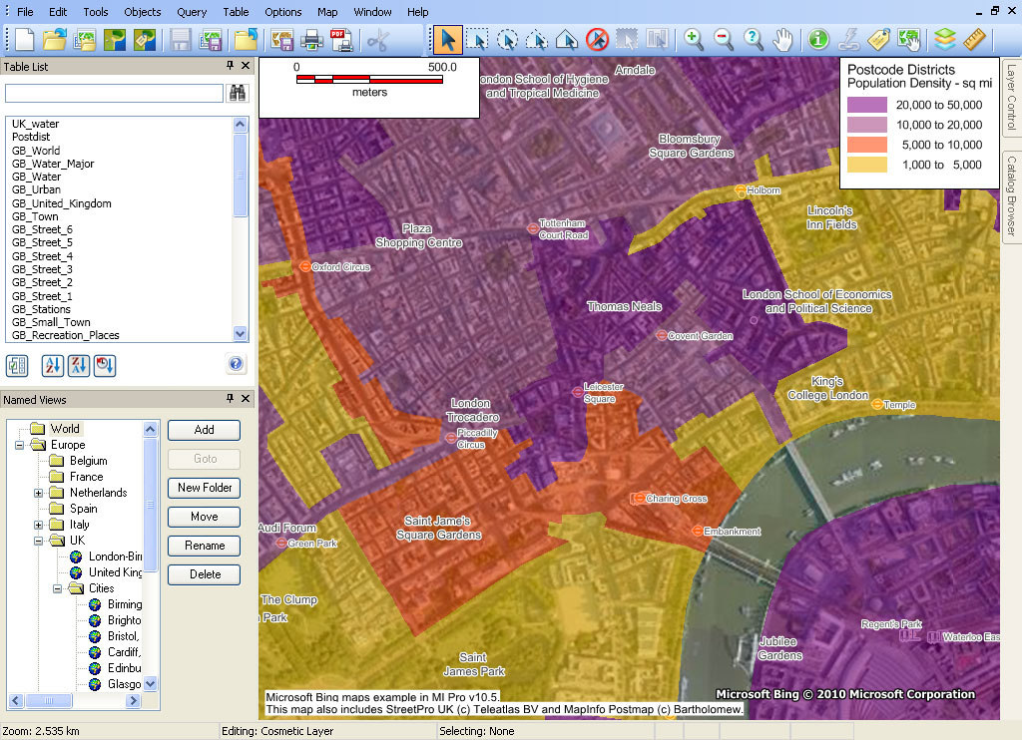Viewport: 1022px width, 740px height.
Task: Activate the Zoom In magnifier tool
Action: coord(694,40)
